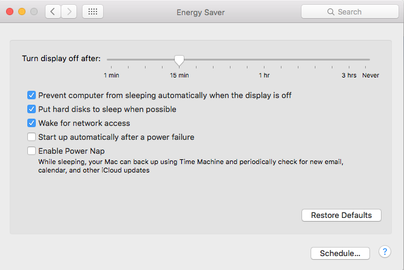Open the help question mark button
The width and height of the screenshot is (404, 270).
pyautogui.click(x=385, y=252)
